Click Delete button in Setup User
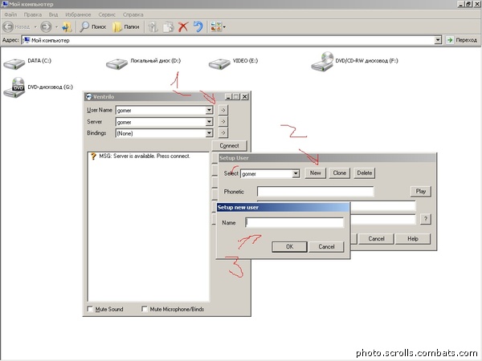 pos(364,172)
